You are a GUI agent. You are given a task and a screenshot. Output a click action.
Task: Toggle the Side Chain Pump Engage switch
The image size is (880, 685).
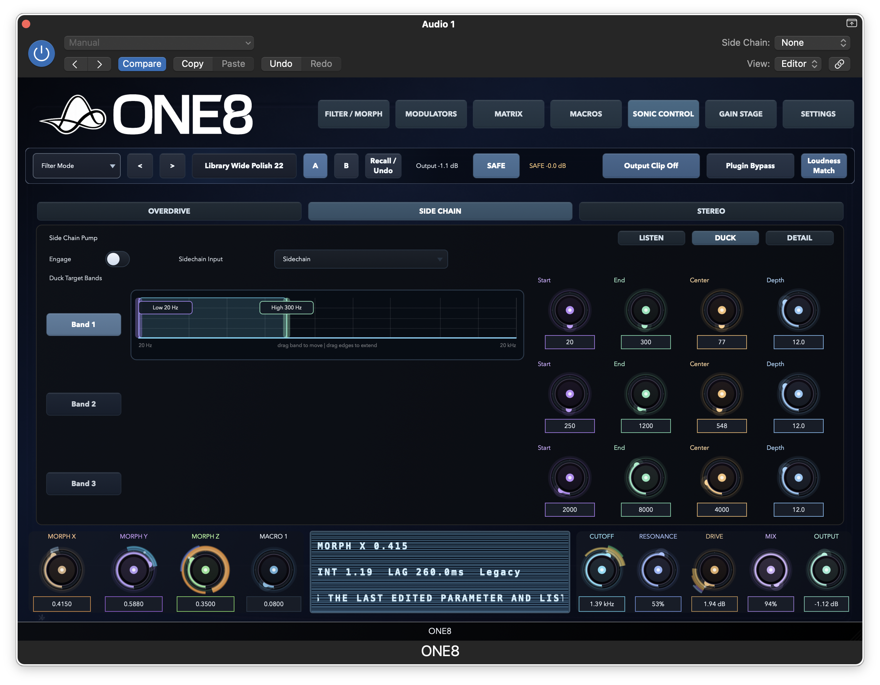[117, 259]
